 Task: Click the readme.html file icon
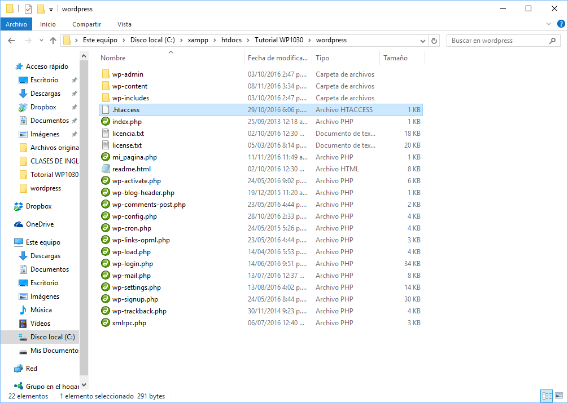(x=106, y=169)
